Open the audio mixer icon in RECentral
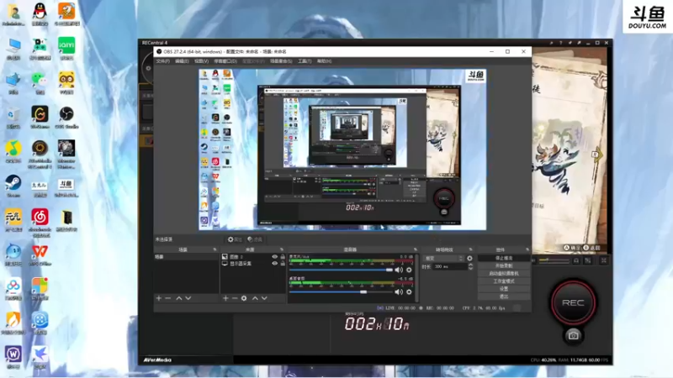Image resolution: width=673 pixels, height=378 pixels. [x=588, y=260]
